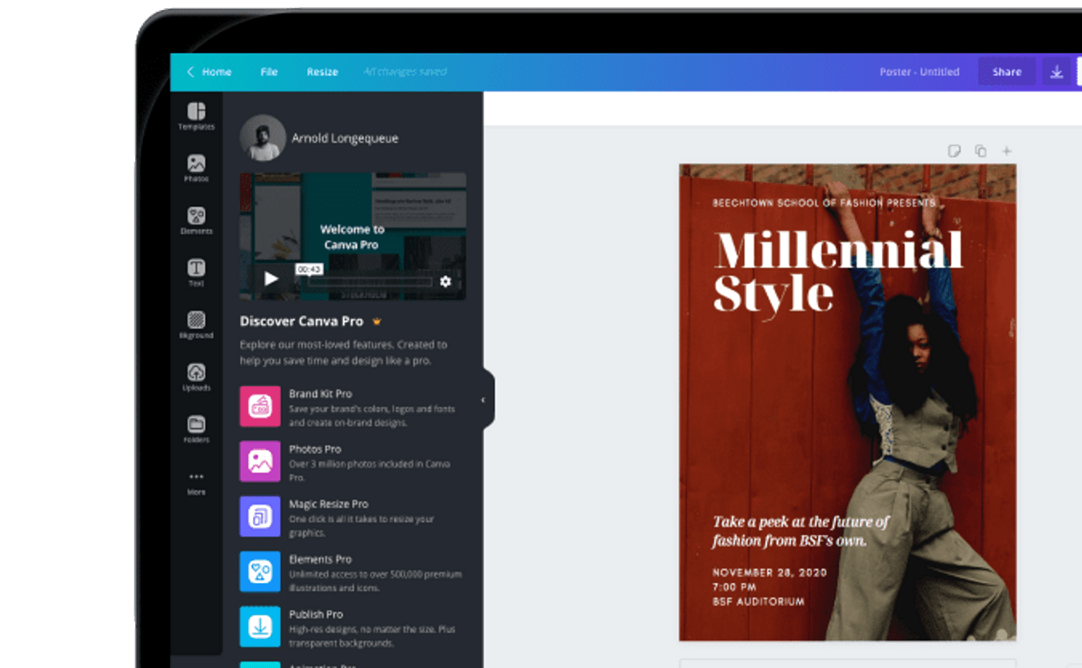Duplicate the page using copy icon
This screenshot has height=668, width=1082.
(x=980, y=151)
